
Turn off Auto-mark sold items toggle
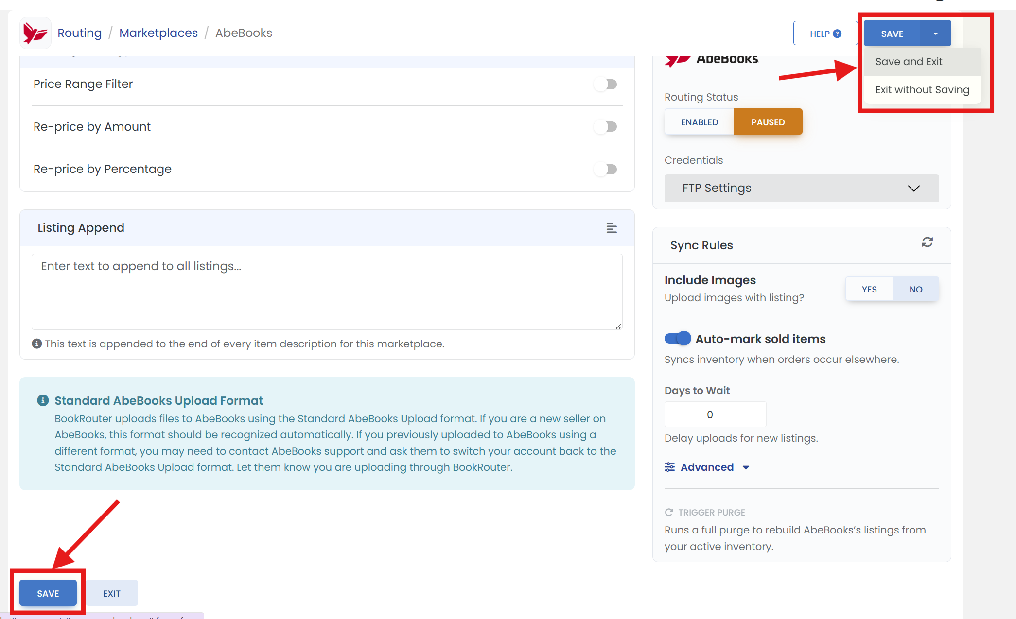678,338
